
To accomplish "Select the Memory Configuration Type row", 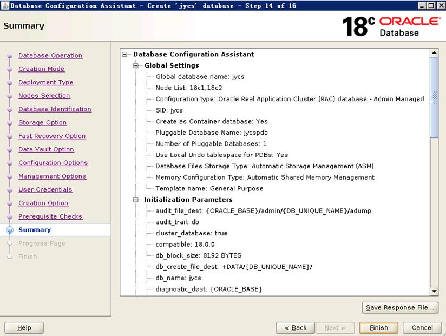I will coord(265,177).
